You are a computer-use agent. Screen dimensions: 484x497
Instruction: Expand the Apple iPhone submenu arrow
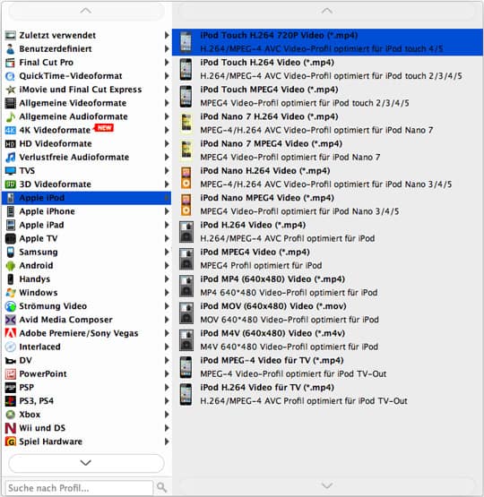pos(167,211)
